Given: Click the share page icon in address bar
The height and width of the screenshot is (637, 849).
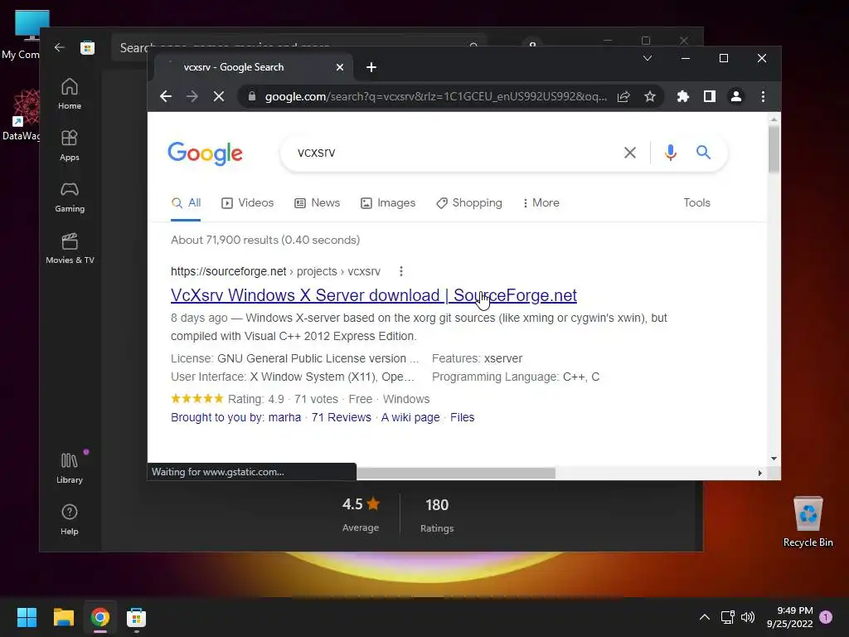Looking at the screenshot, I should coord(623,96).
